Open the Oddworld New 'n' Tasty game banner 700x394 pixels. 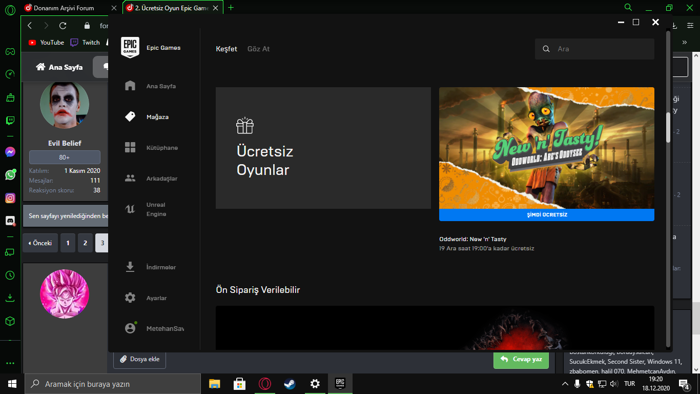547,148
